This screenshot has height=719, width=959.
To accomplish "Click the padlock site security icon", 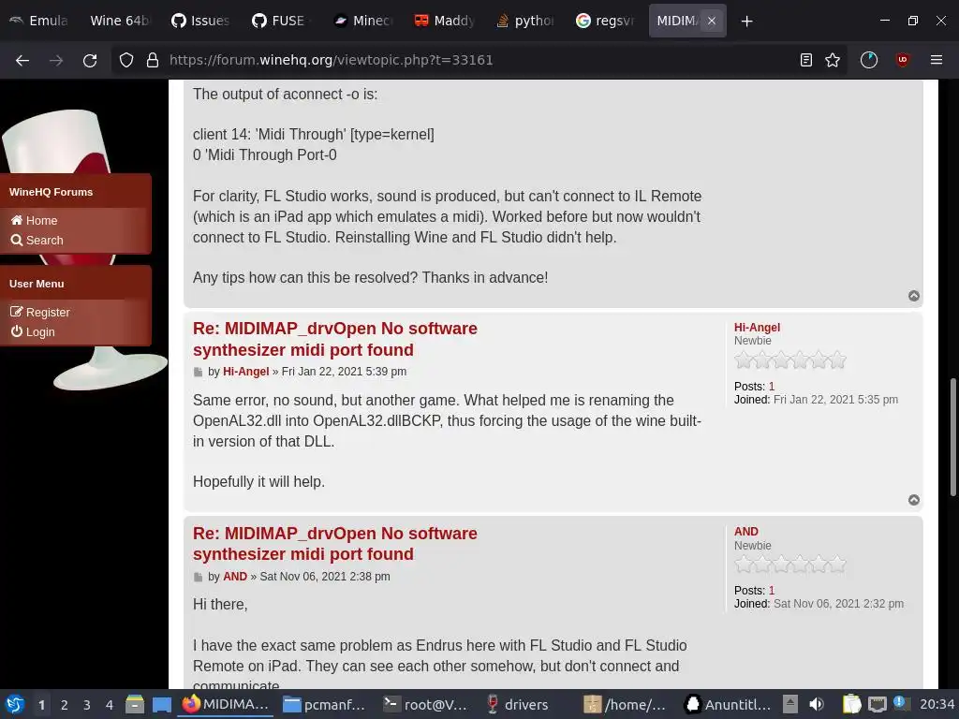I will [153, 60].
